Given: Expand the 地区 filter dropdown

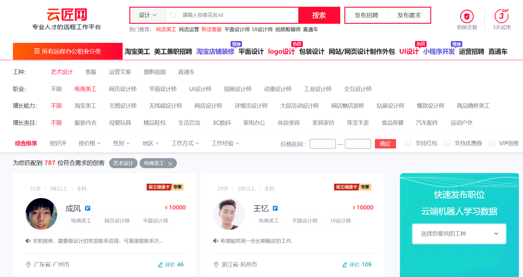Looking at the screenshot, I should pos(150,143).
